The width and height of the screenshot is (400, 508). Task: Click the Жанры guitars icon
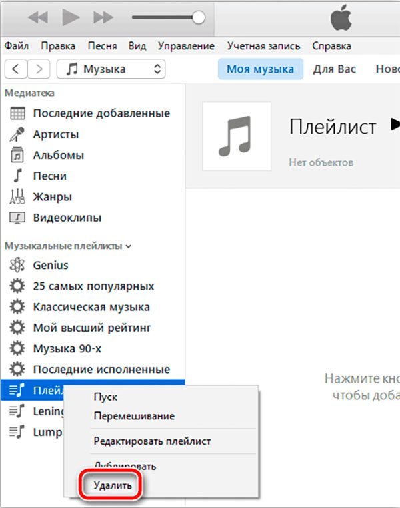(x=17, y=197)
